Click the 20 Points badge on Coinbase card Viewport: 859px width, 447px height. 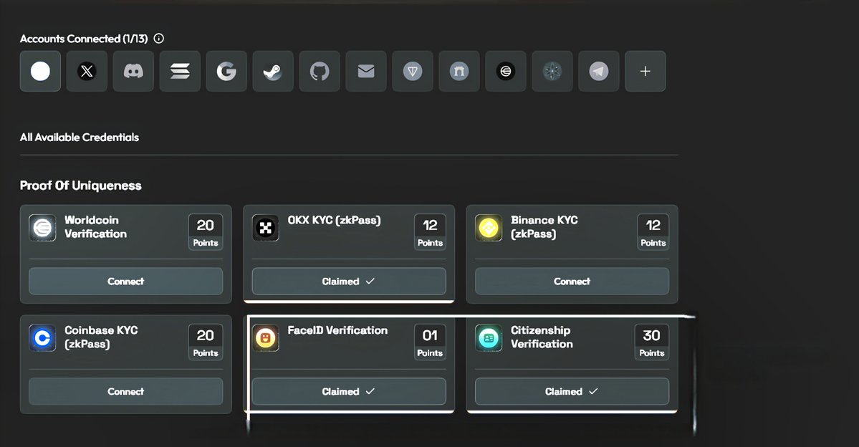[206, 342]
